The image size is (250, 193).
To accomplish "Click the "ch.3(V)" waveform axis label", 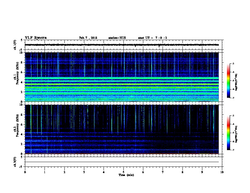I will [x=15, y=162].
